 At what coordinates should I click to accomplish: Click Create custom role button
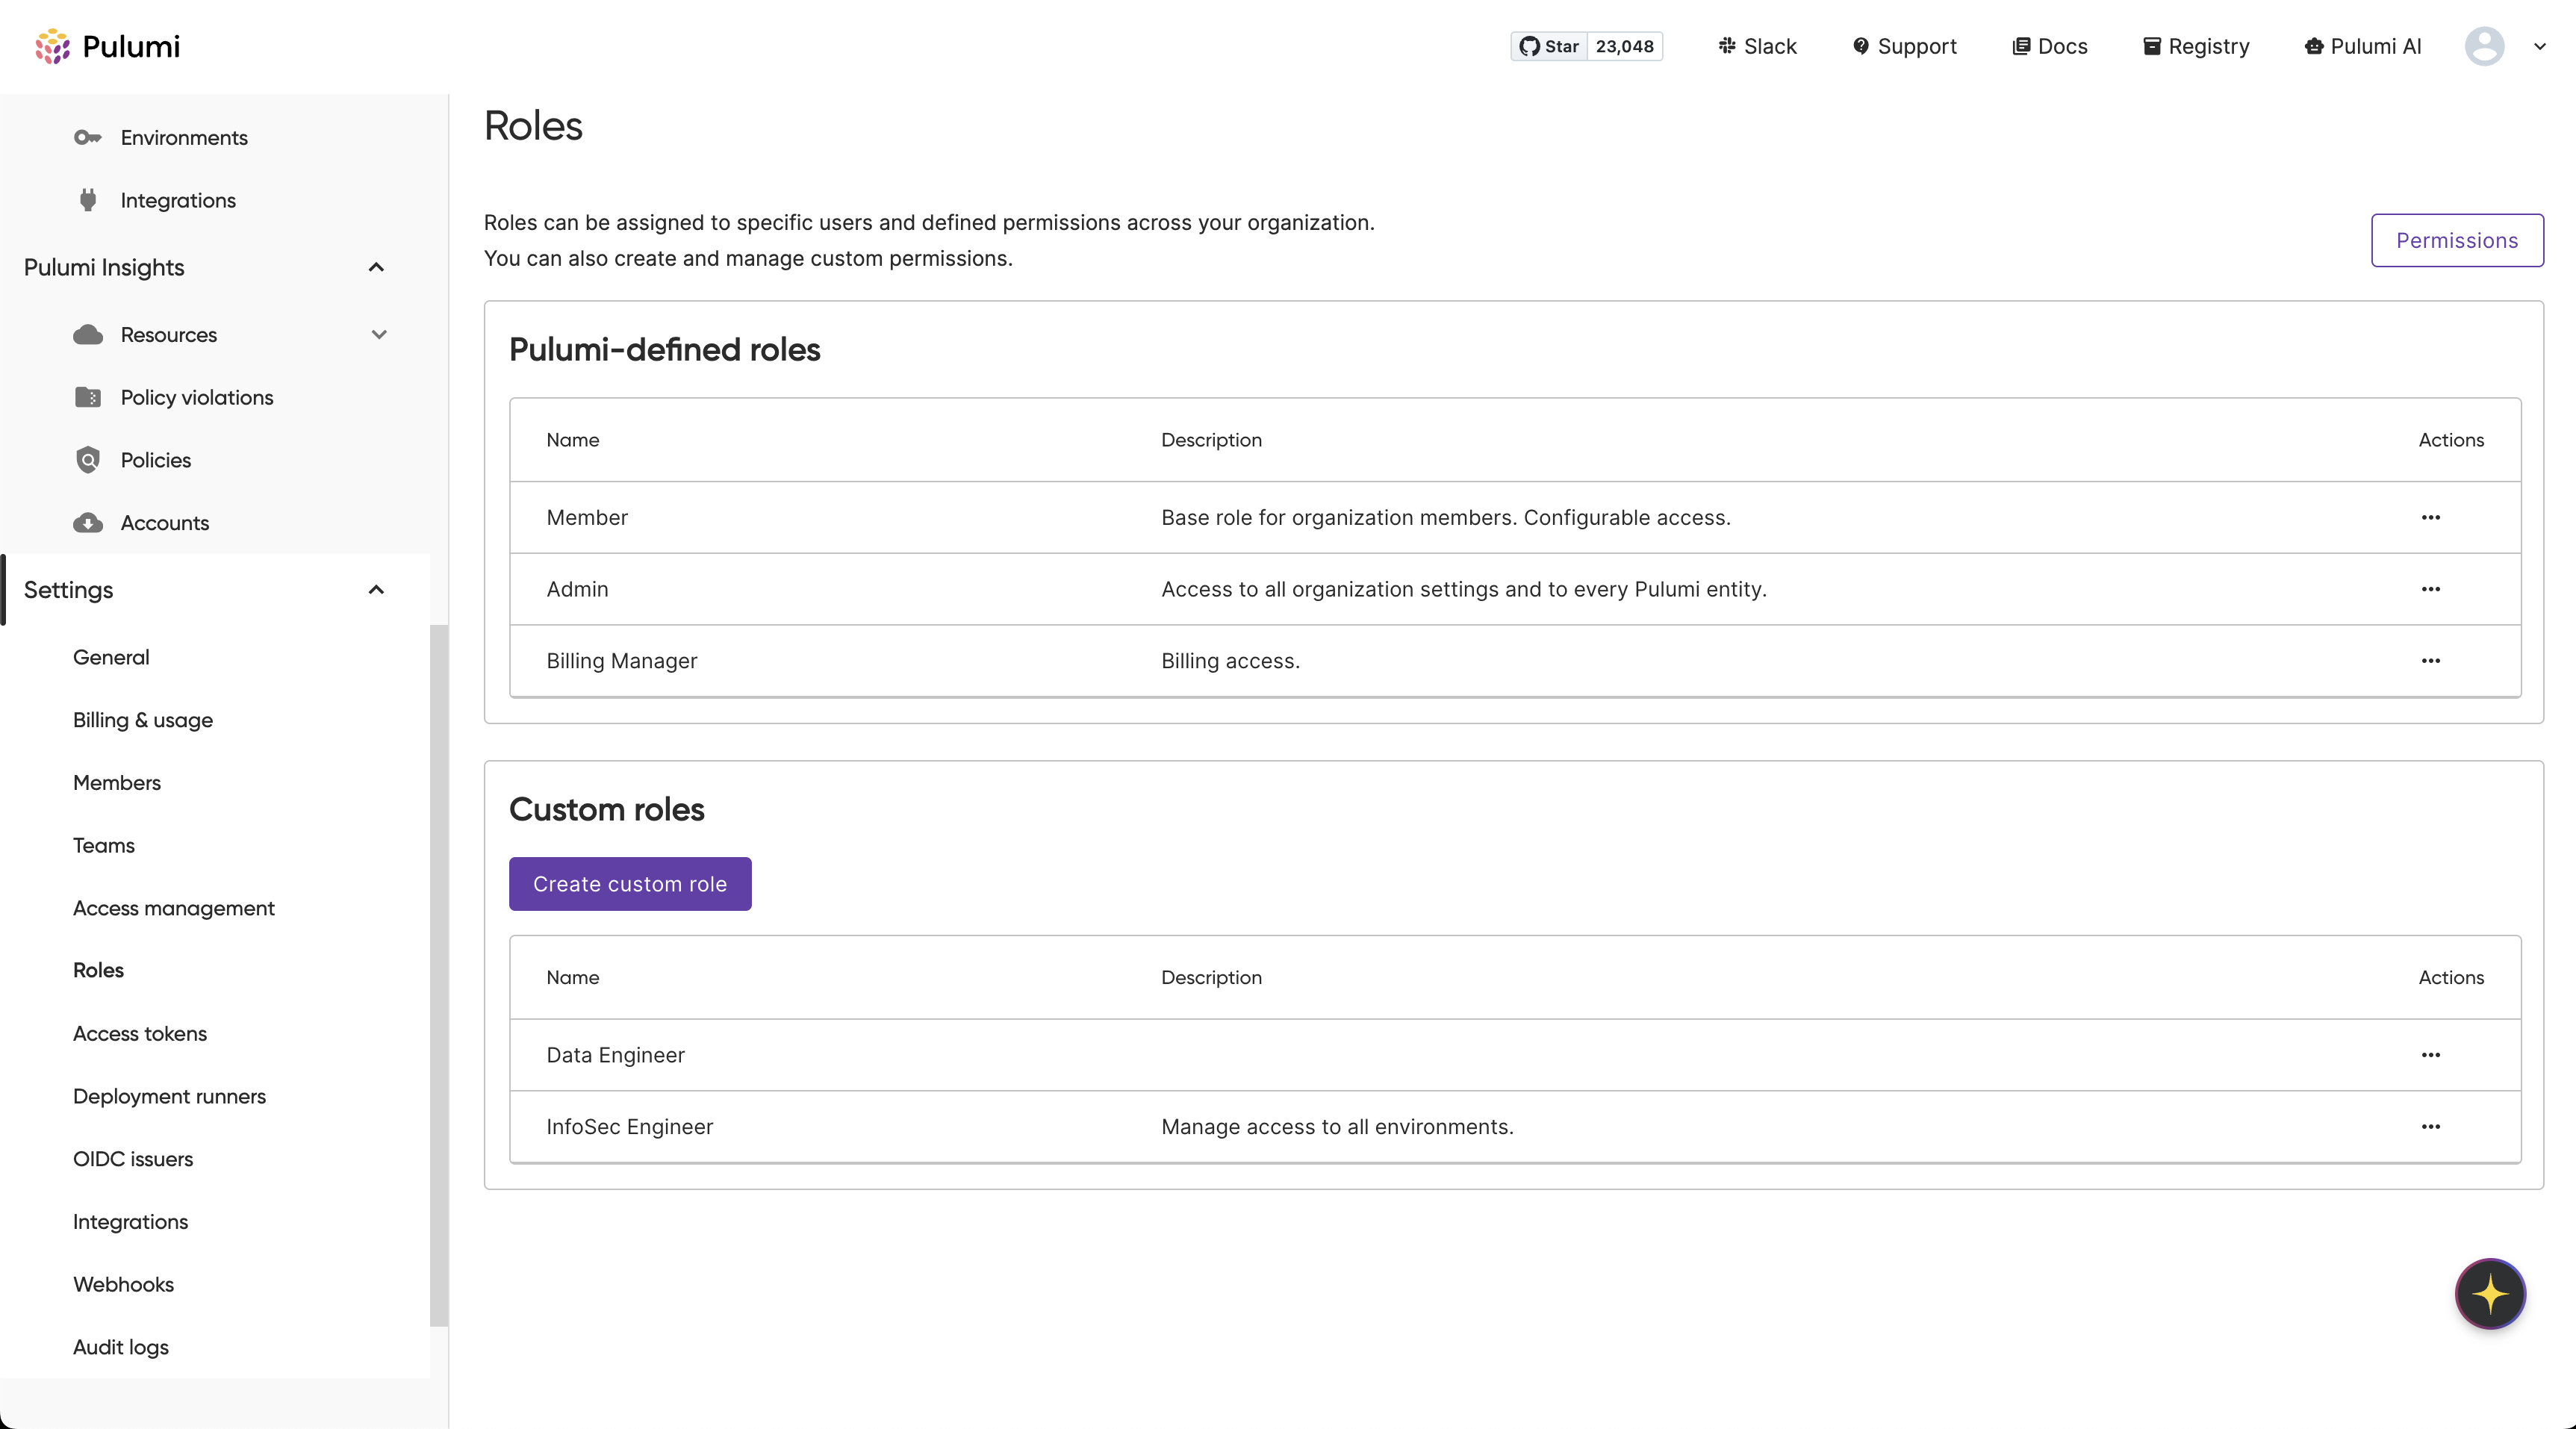pyautogui.click(x=630, y=884)
